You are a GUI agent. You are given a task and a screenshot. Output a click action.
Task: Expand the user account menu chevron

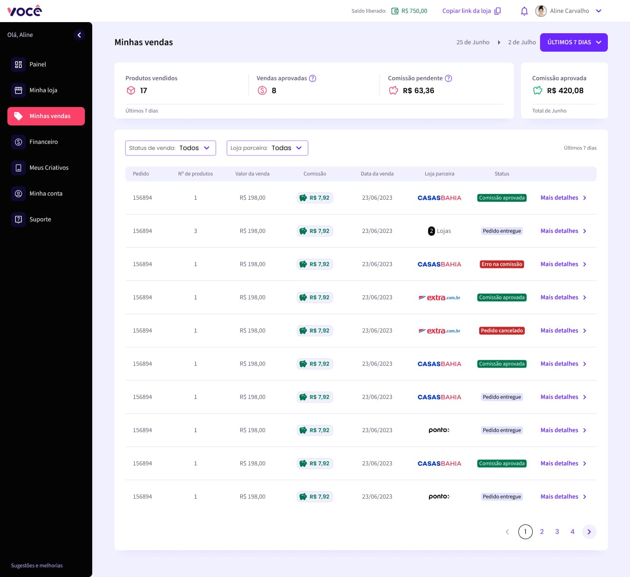pos(599,11)
